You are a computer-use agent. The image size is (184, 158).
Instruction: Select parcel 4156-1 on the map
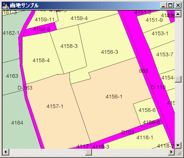point(114,96)
